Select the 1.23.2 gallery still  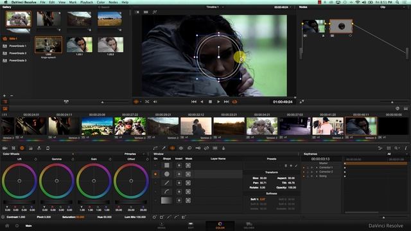tap(110, 44)
